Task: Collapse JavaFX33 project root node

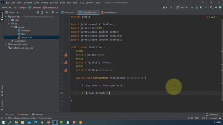Action: pos(6,17)
